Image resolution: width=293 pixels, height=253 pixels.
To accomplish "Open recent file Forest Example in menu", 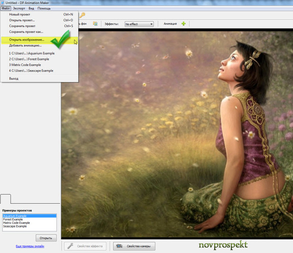I will (39, 59).
